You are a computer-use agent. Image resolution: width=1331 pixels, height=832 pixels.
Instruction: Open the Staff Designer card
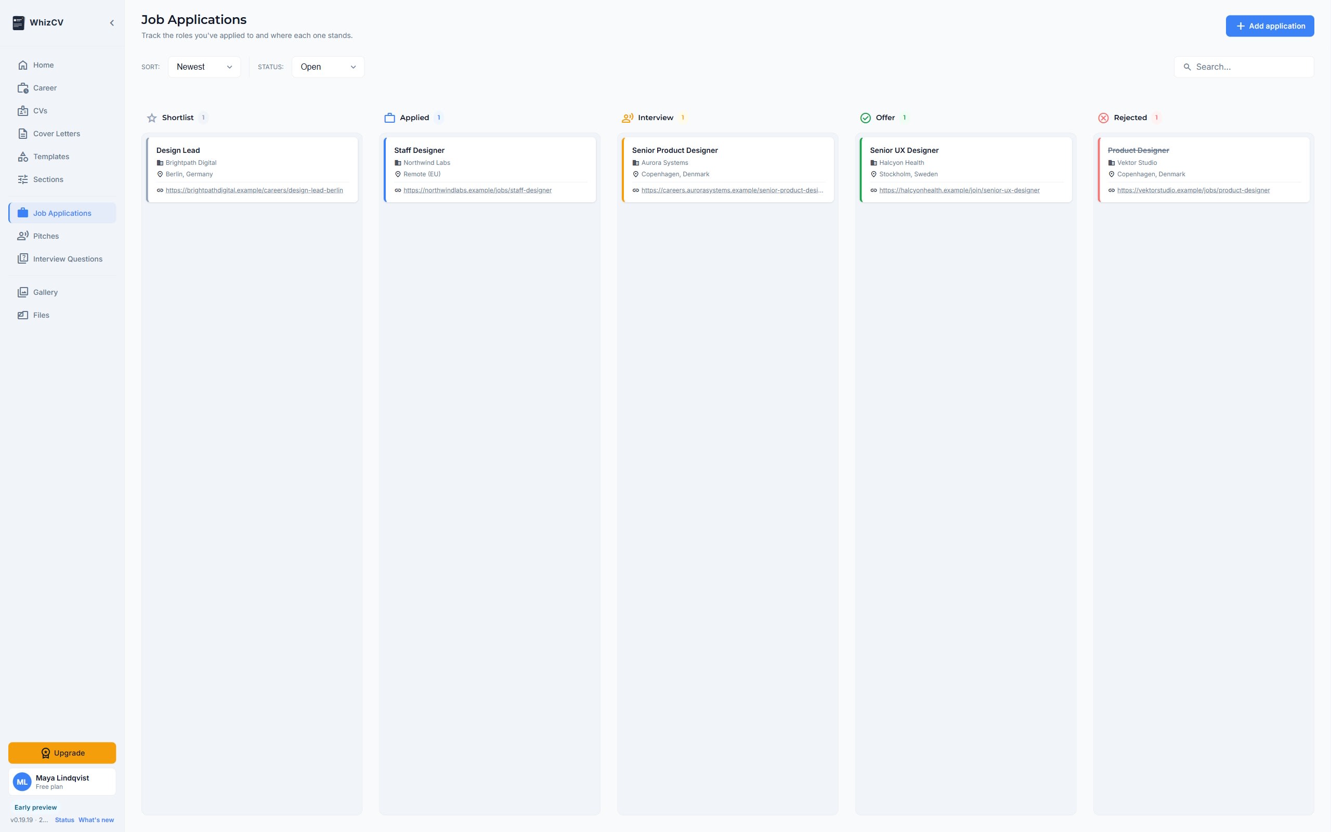pyautogui.click(x=490, y=170)
